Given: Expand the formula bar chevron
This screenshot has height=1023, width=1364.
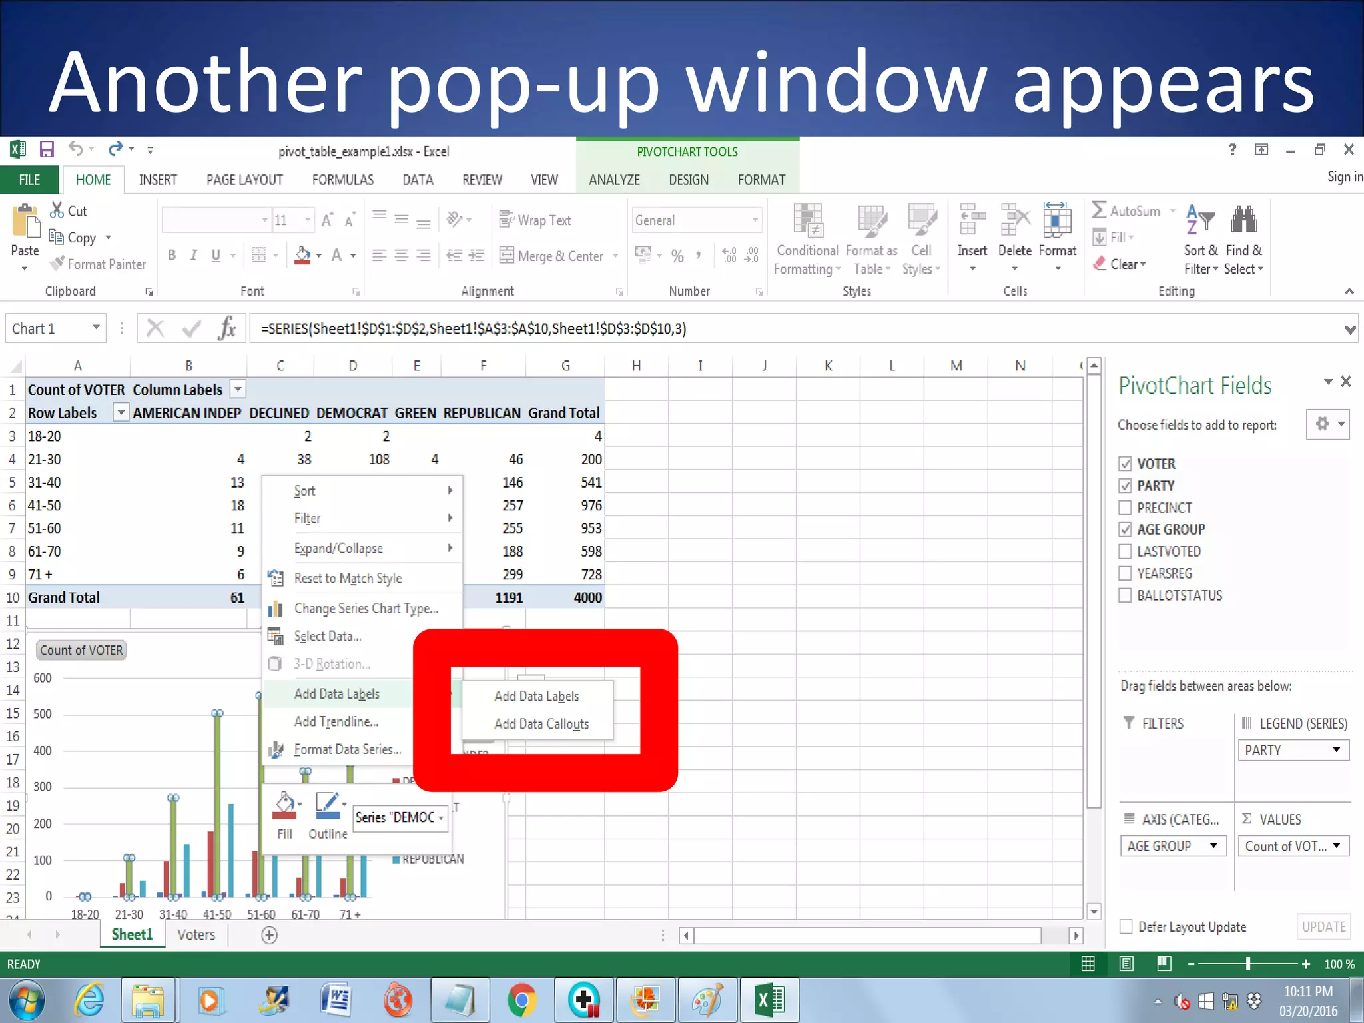Looking at the screenshot, I should point(1350,329).
